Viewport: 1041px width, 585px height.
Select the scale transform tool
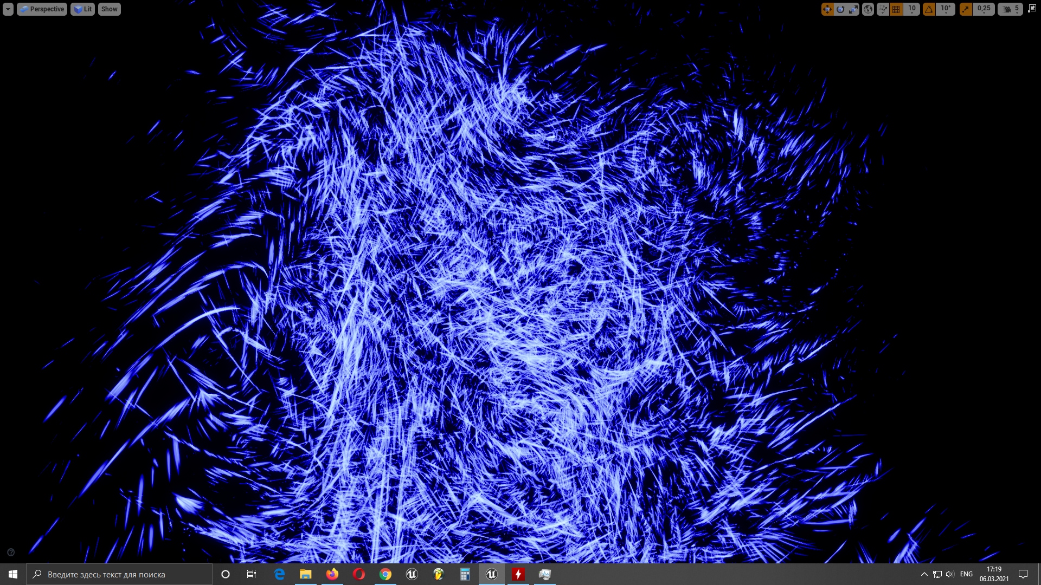pos(853,9)
